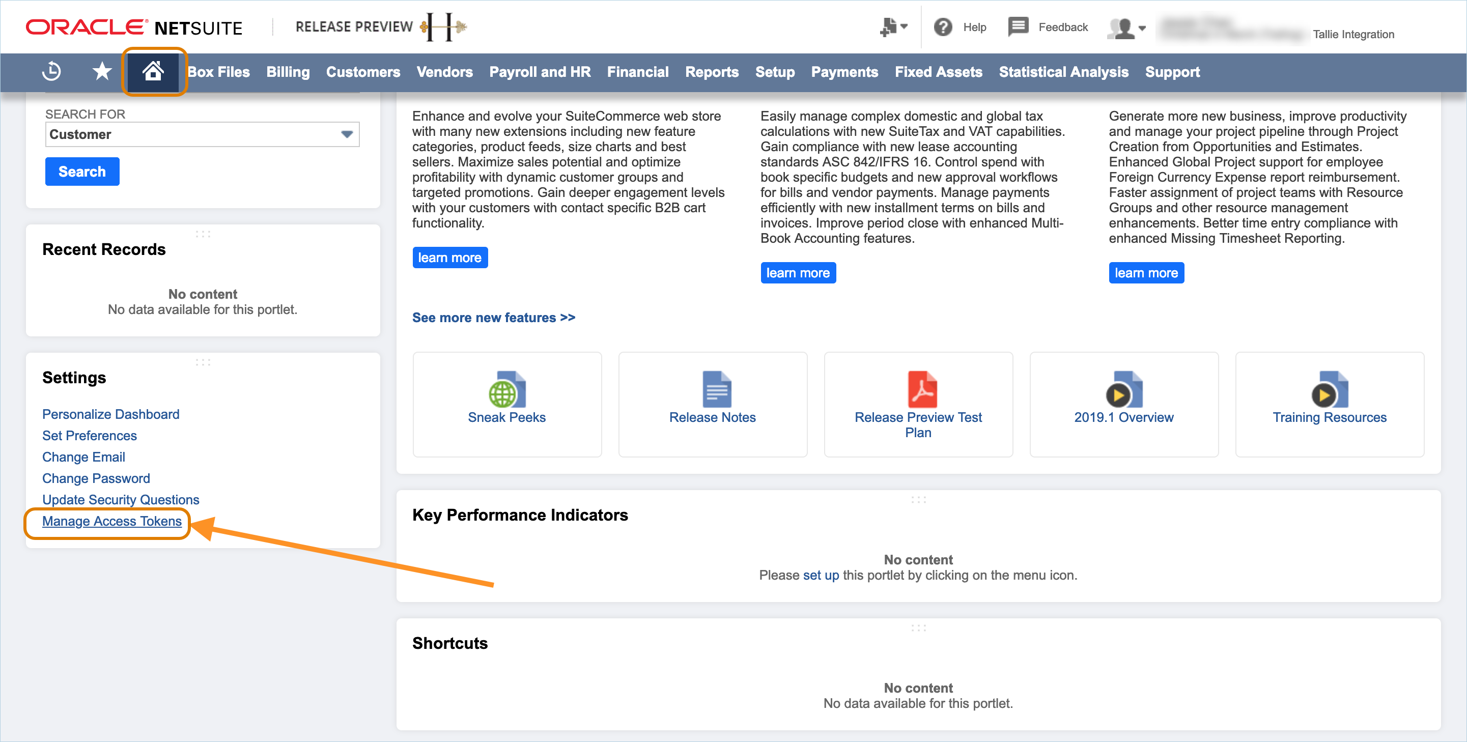Open the user role avatar menu
The width and height of the screenshot is (1467, 742).
click(1126, 27)
